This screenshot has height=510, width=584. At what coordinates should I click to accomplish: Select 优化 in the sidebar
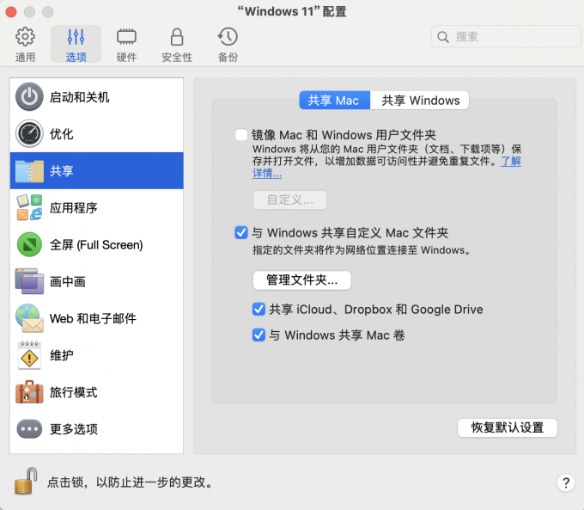[x=97, y=133]
